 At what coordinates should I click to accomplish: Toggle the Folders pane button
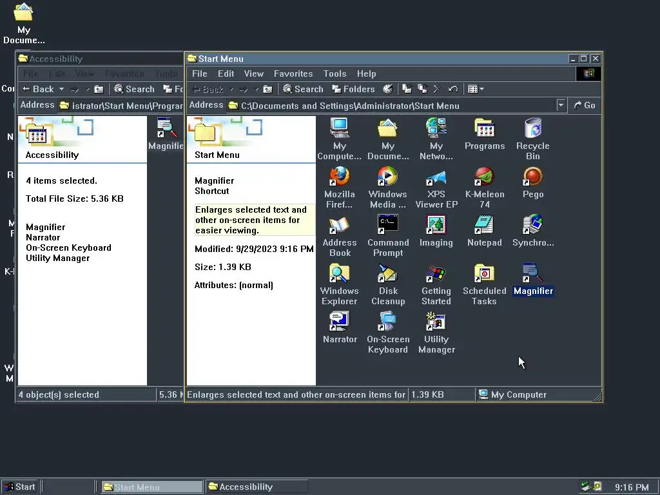[x=353, y=89]
